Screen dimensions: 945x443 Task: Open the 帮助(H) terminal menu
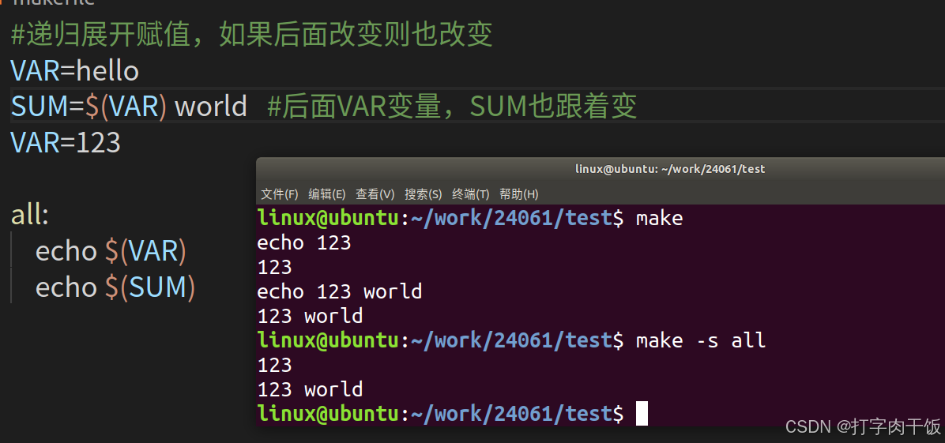click(x=519, y=194)
